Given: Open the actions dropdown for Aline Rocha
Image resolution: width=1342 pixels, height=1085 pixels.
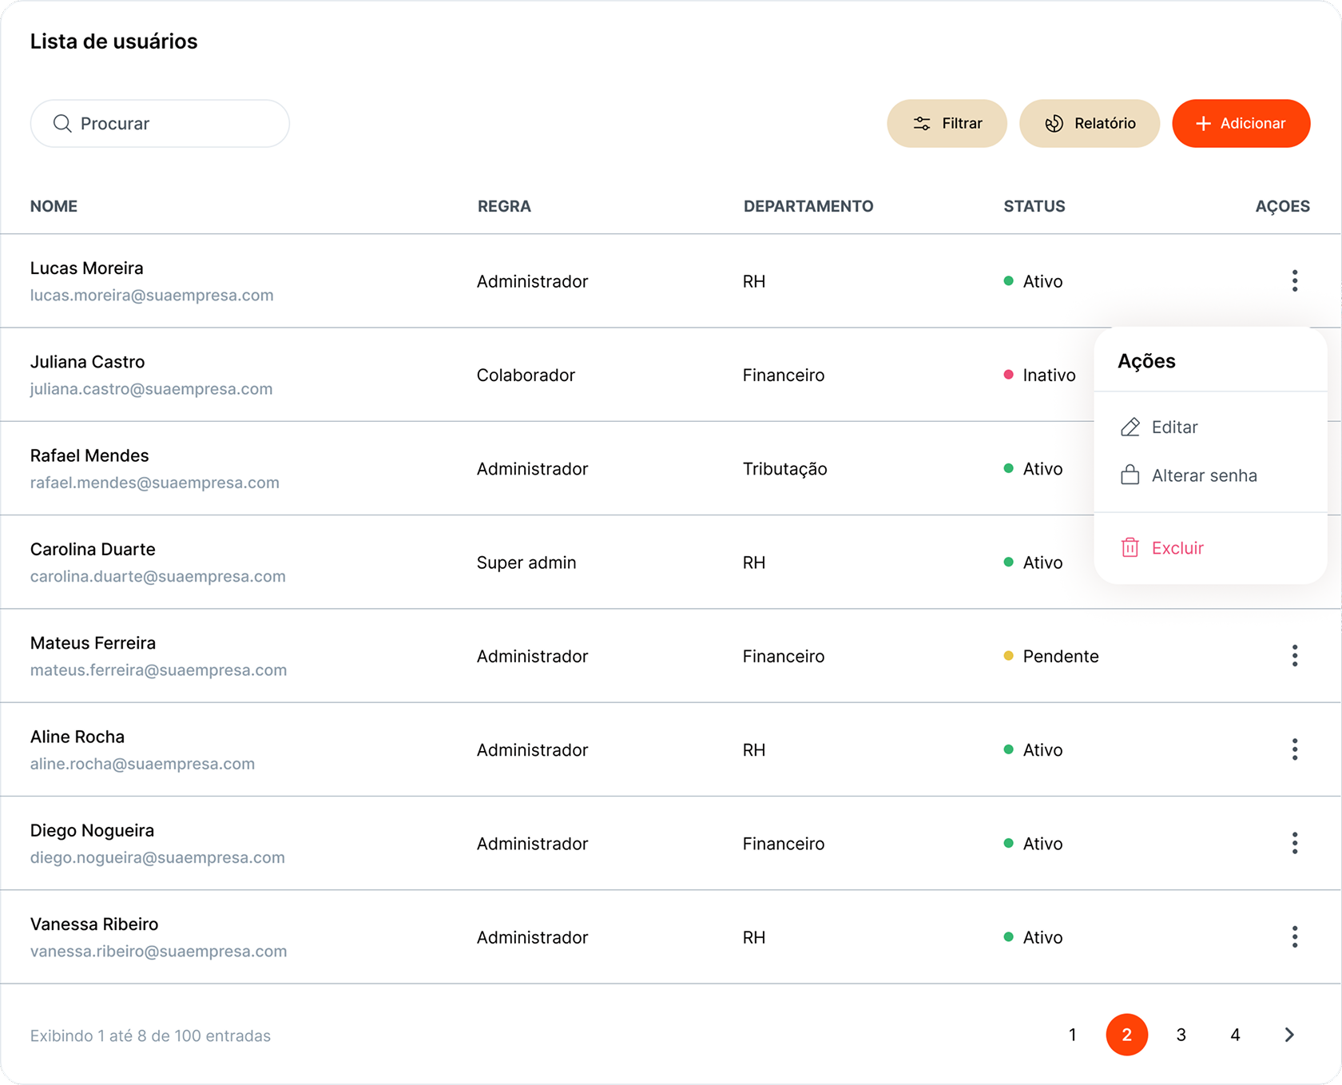Looking at the screenshot, I should pos(1295,749).
